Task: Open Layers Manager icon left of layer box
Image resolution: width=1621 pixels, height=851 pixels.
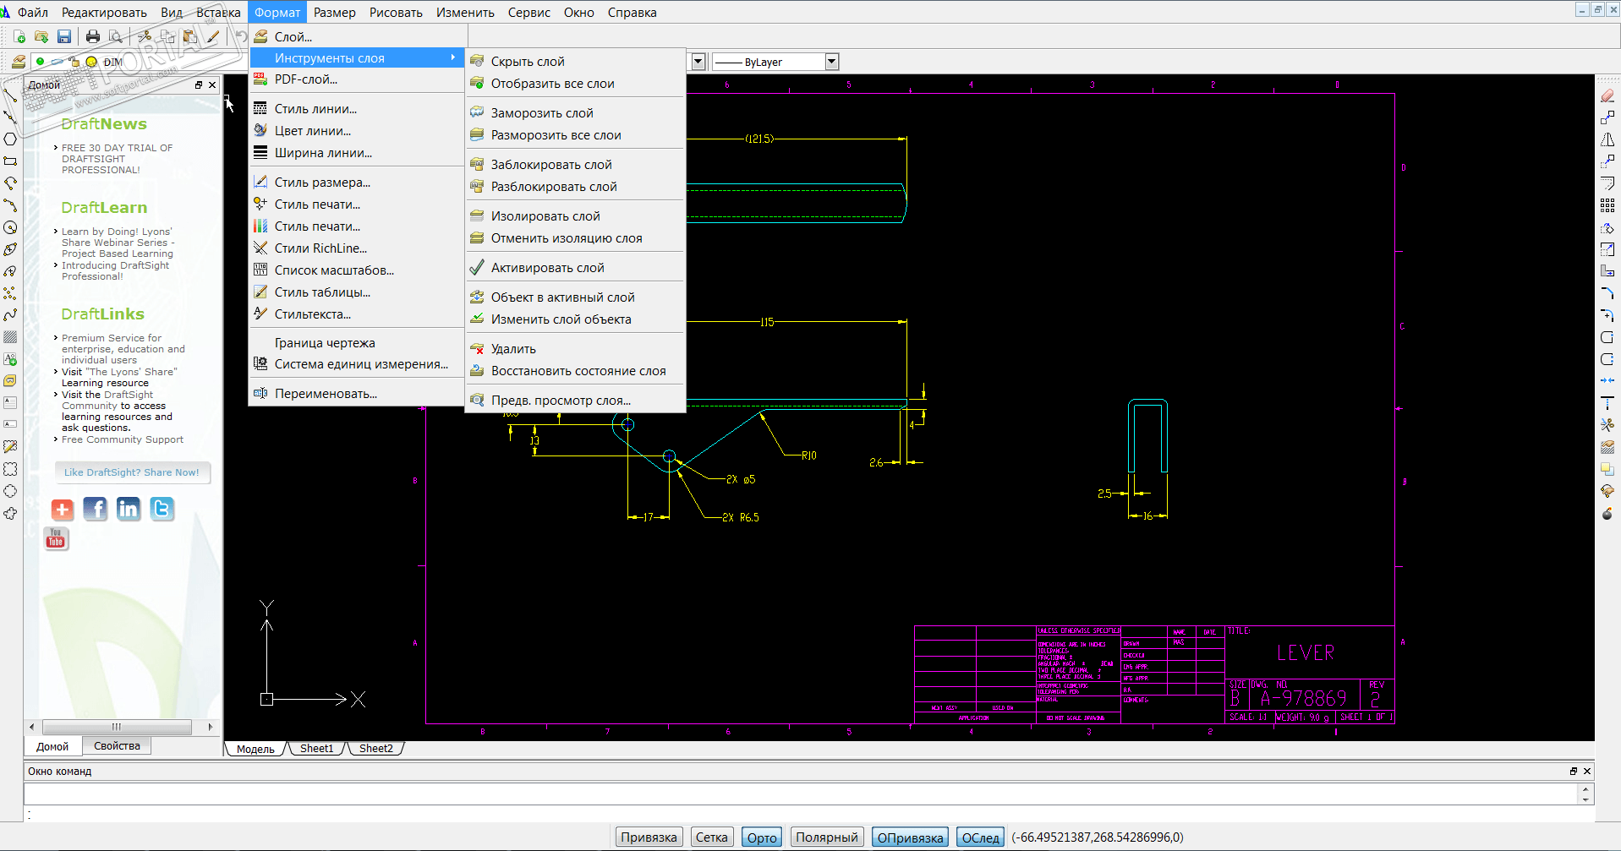Action: pos(18,62)
